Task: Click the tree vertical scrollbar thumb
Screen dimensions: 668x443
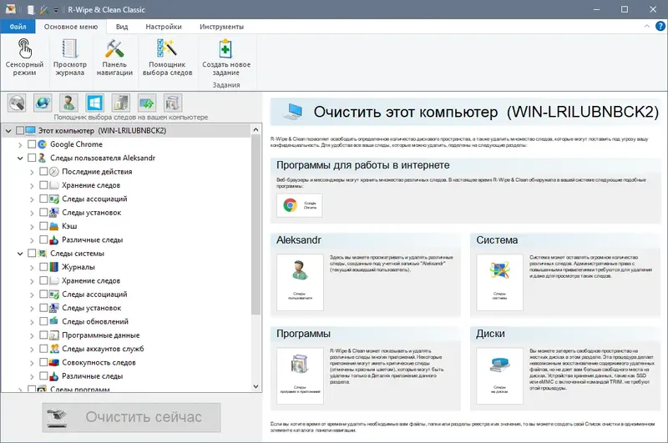Action: 256,224
